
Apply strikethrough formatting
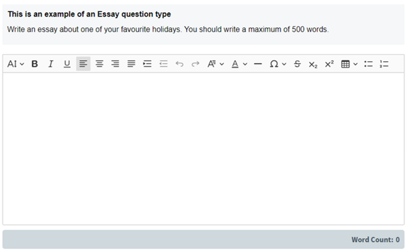click(297, 64)
